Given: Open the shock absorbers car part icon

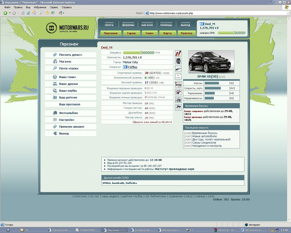Looking at the screenshot, I should coord(178,54).
